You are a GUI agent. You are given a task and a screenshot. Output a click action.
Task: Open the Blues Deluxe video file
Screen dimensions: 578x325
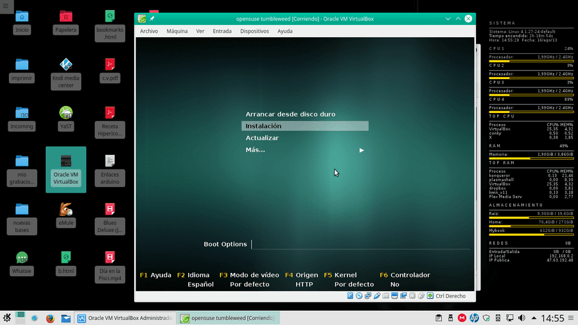point(110,218)
